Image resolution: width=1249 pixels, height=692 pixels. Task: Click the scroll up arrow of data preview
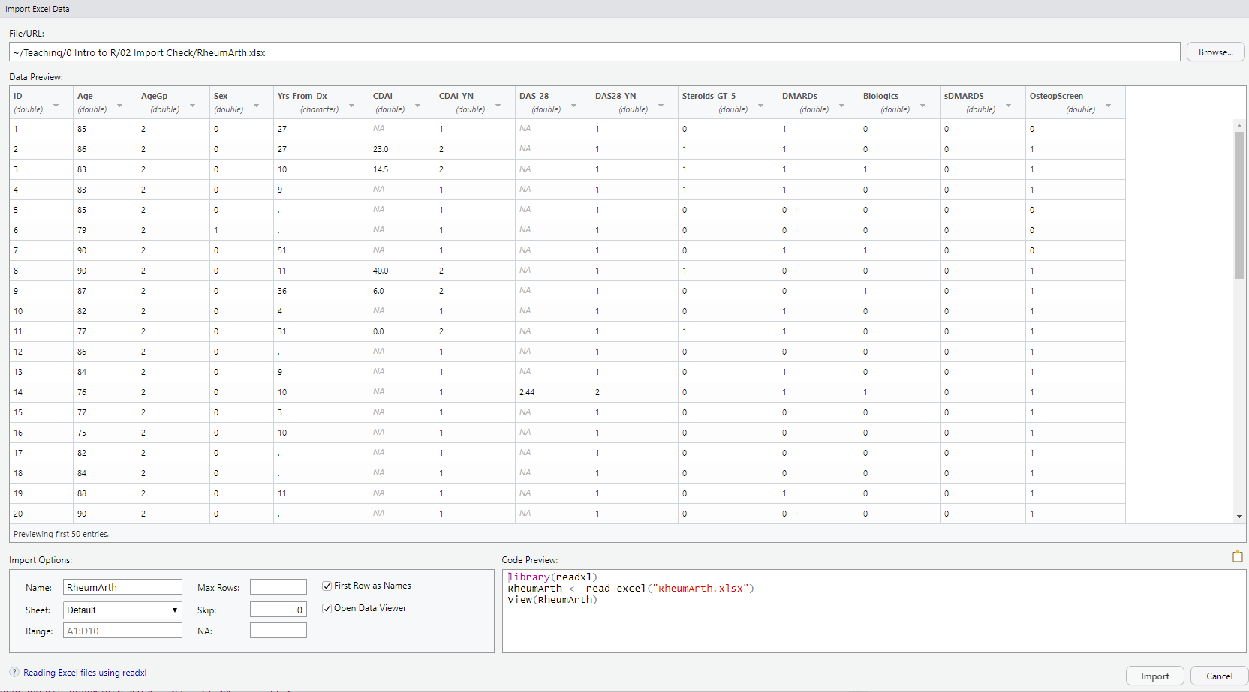tap(1239, 126)
